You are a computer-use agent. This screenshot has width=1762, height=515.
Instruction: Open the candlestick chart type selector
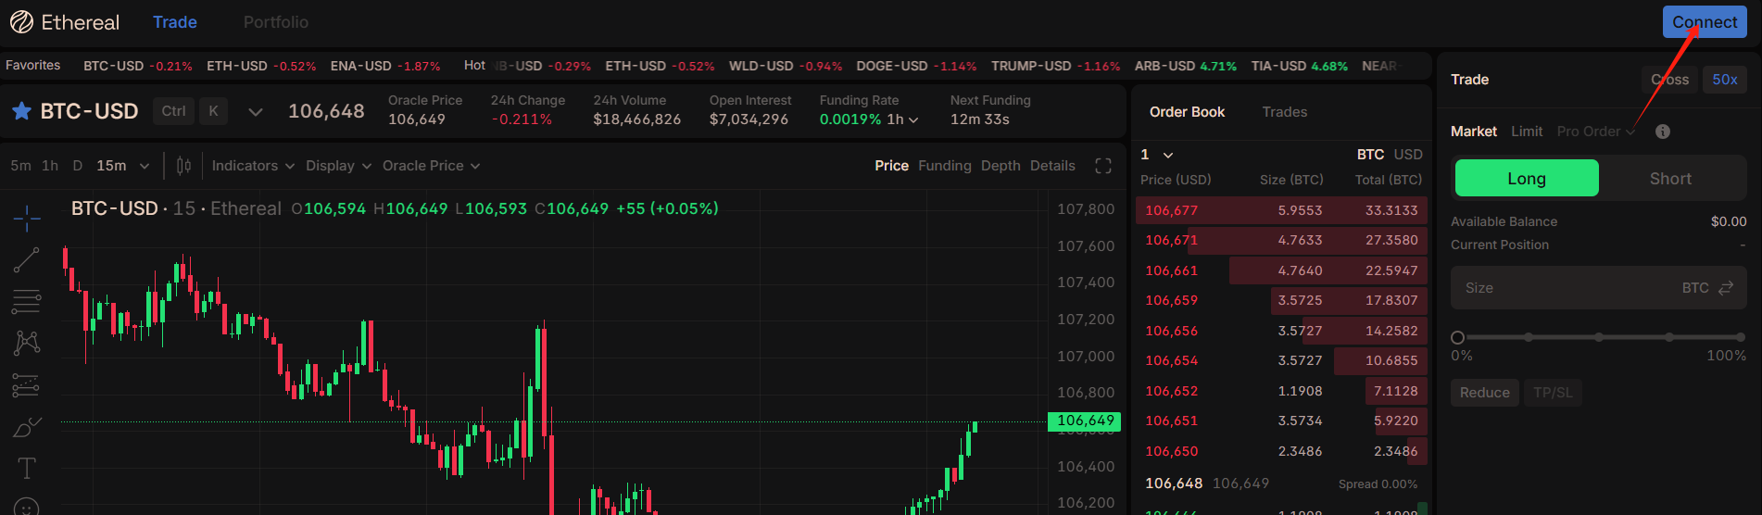(x=183, y=166)
